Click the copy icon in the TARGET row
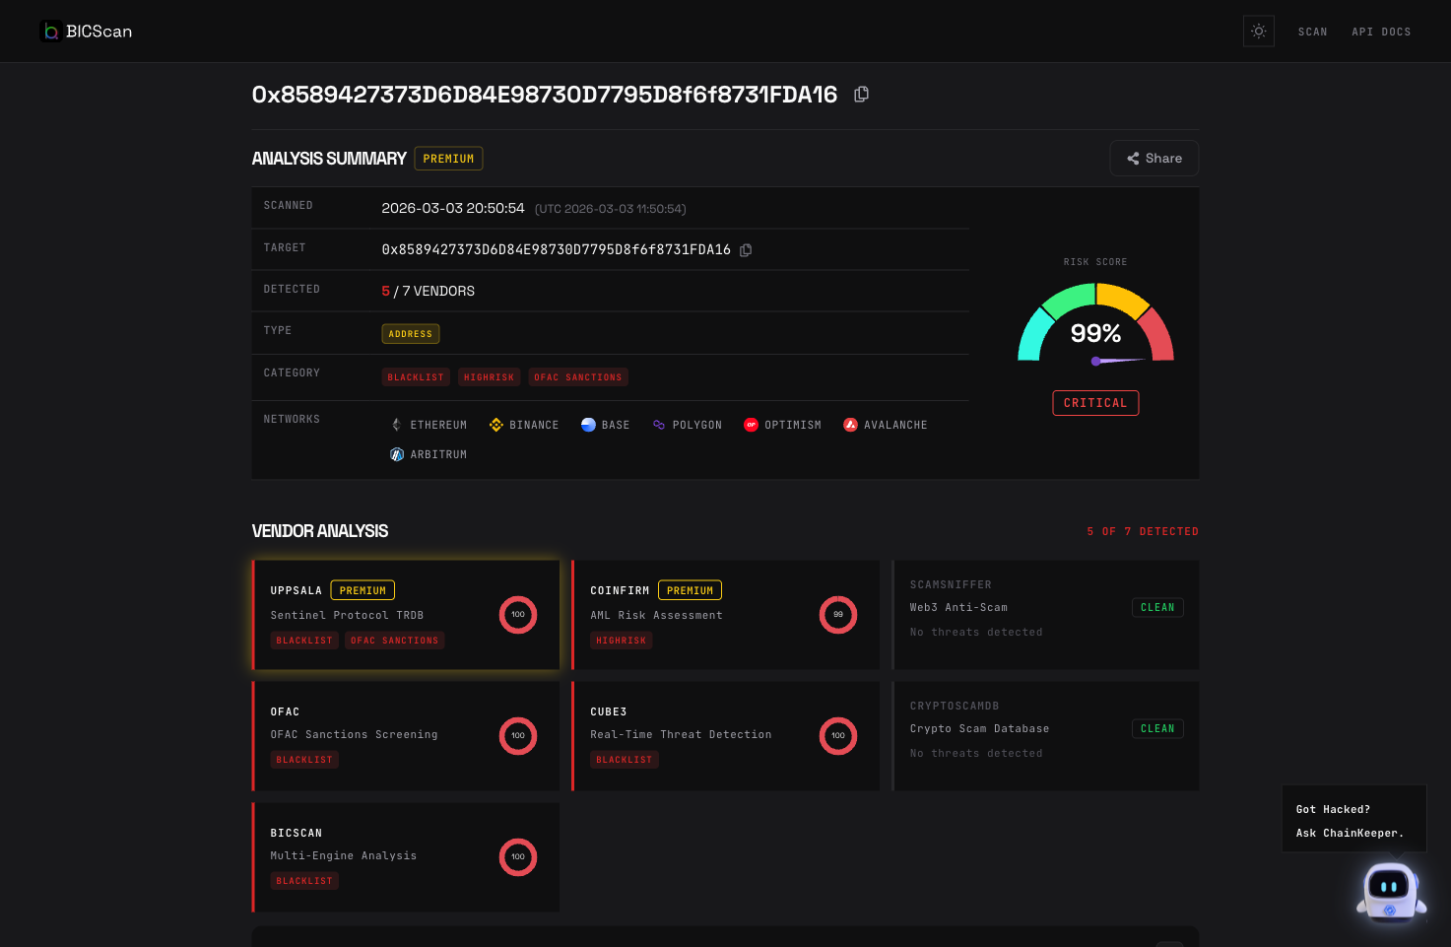Screen dimensions: 1451x947 click(x=746, y=249)
